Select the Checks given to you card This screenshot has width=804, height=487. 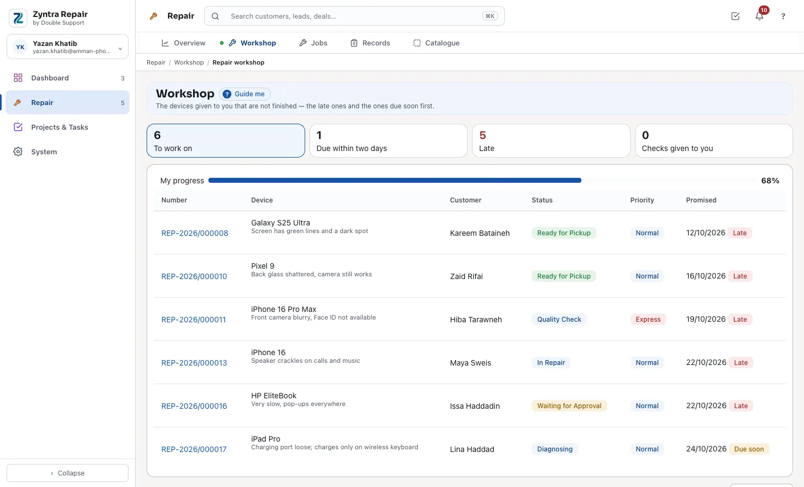pos(714,141)
